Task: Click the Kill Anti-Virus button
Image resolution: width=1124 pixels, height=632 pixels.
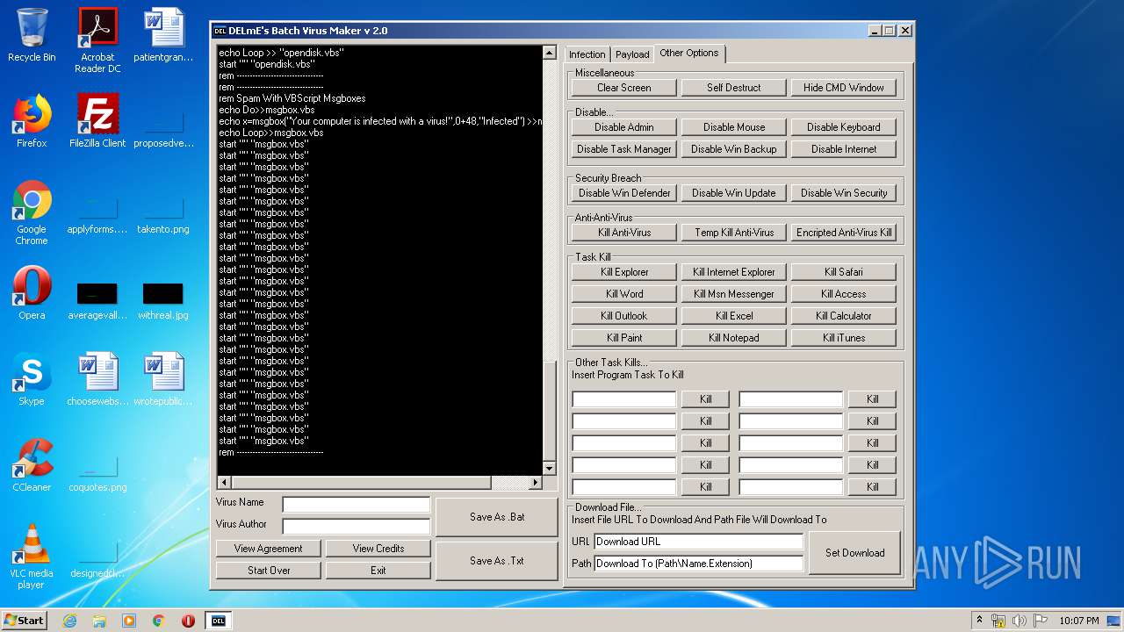Action: coord(624,233)
